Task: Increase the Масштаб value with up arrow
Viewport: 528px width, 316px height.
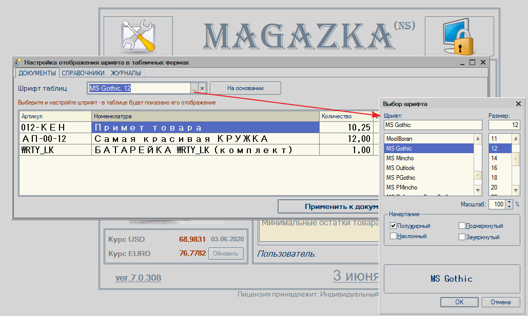Action: [x=509, y=202]
